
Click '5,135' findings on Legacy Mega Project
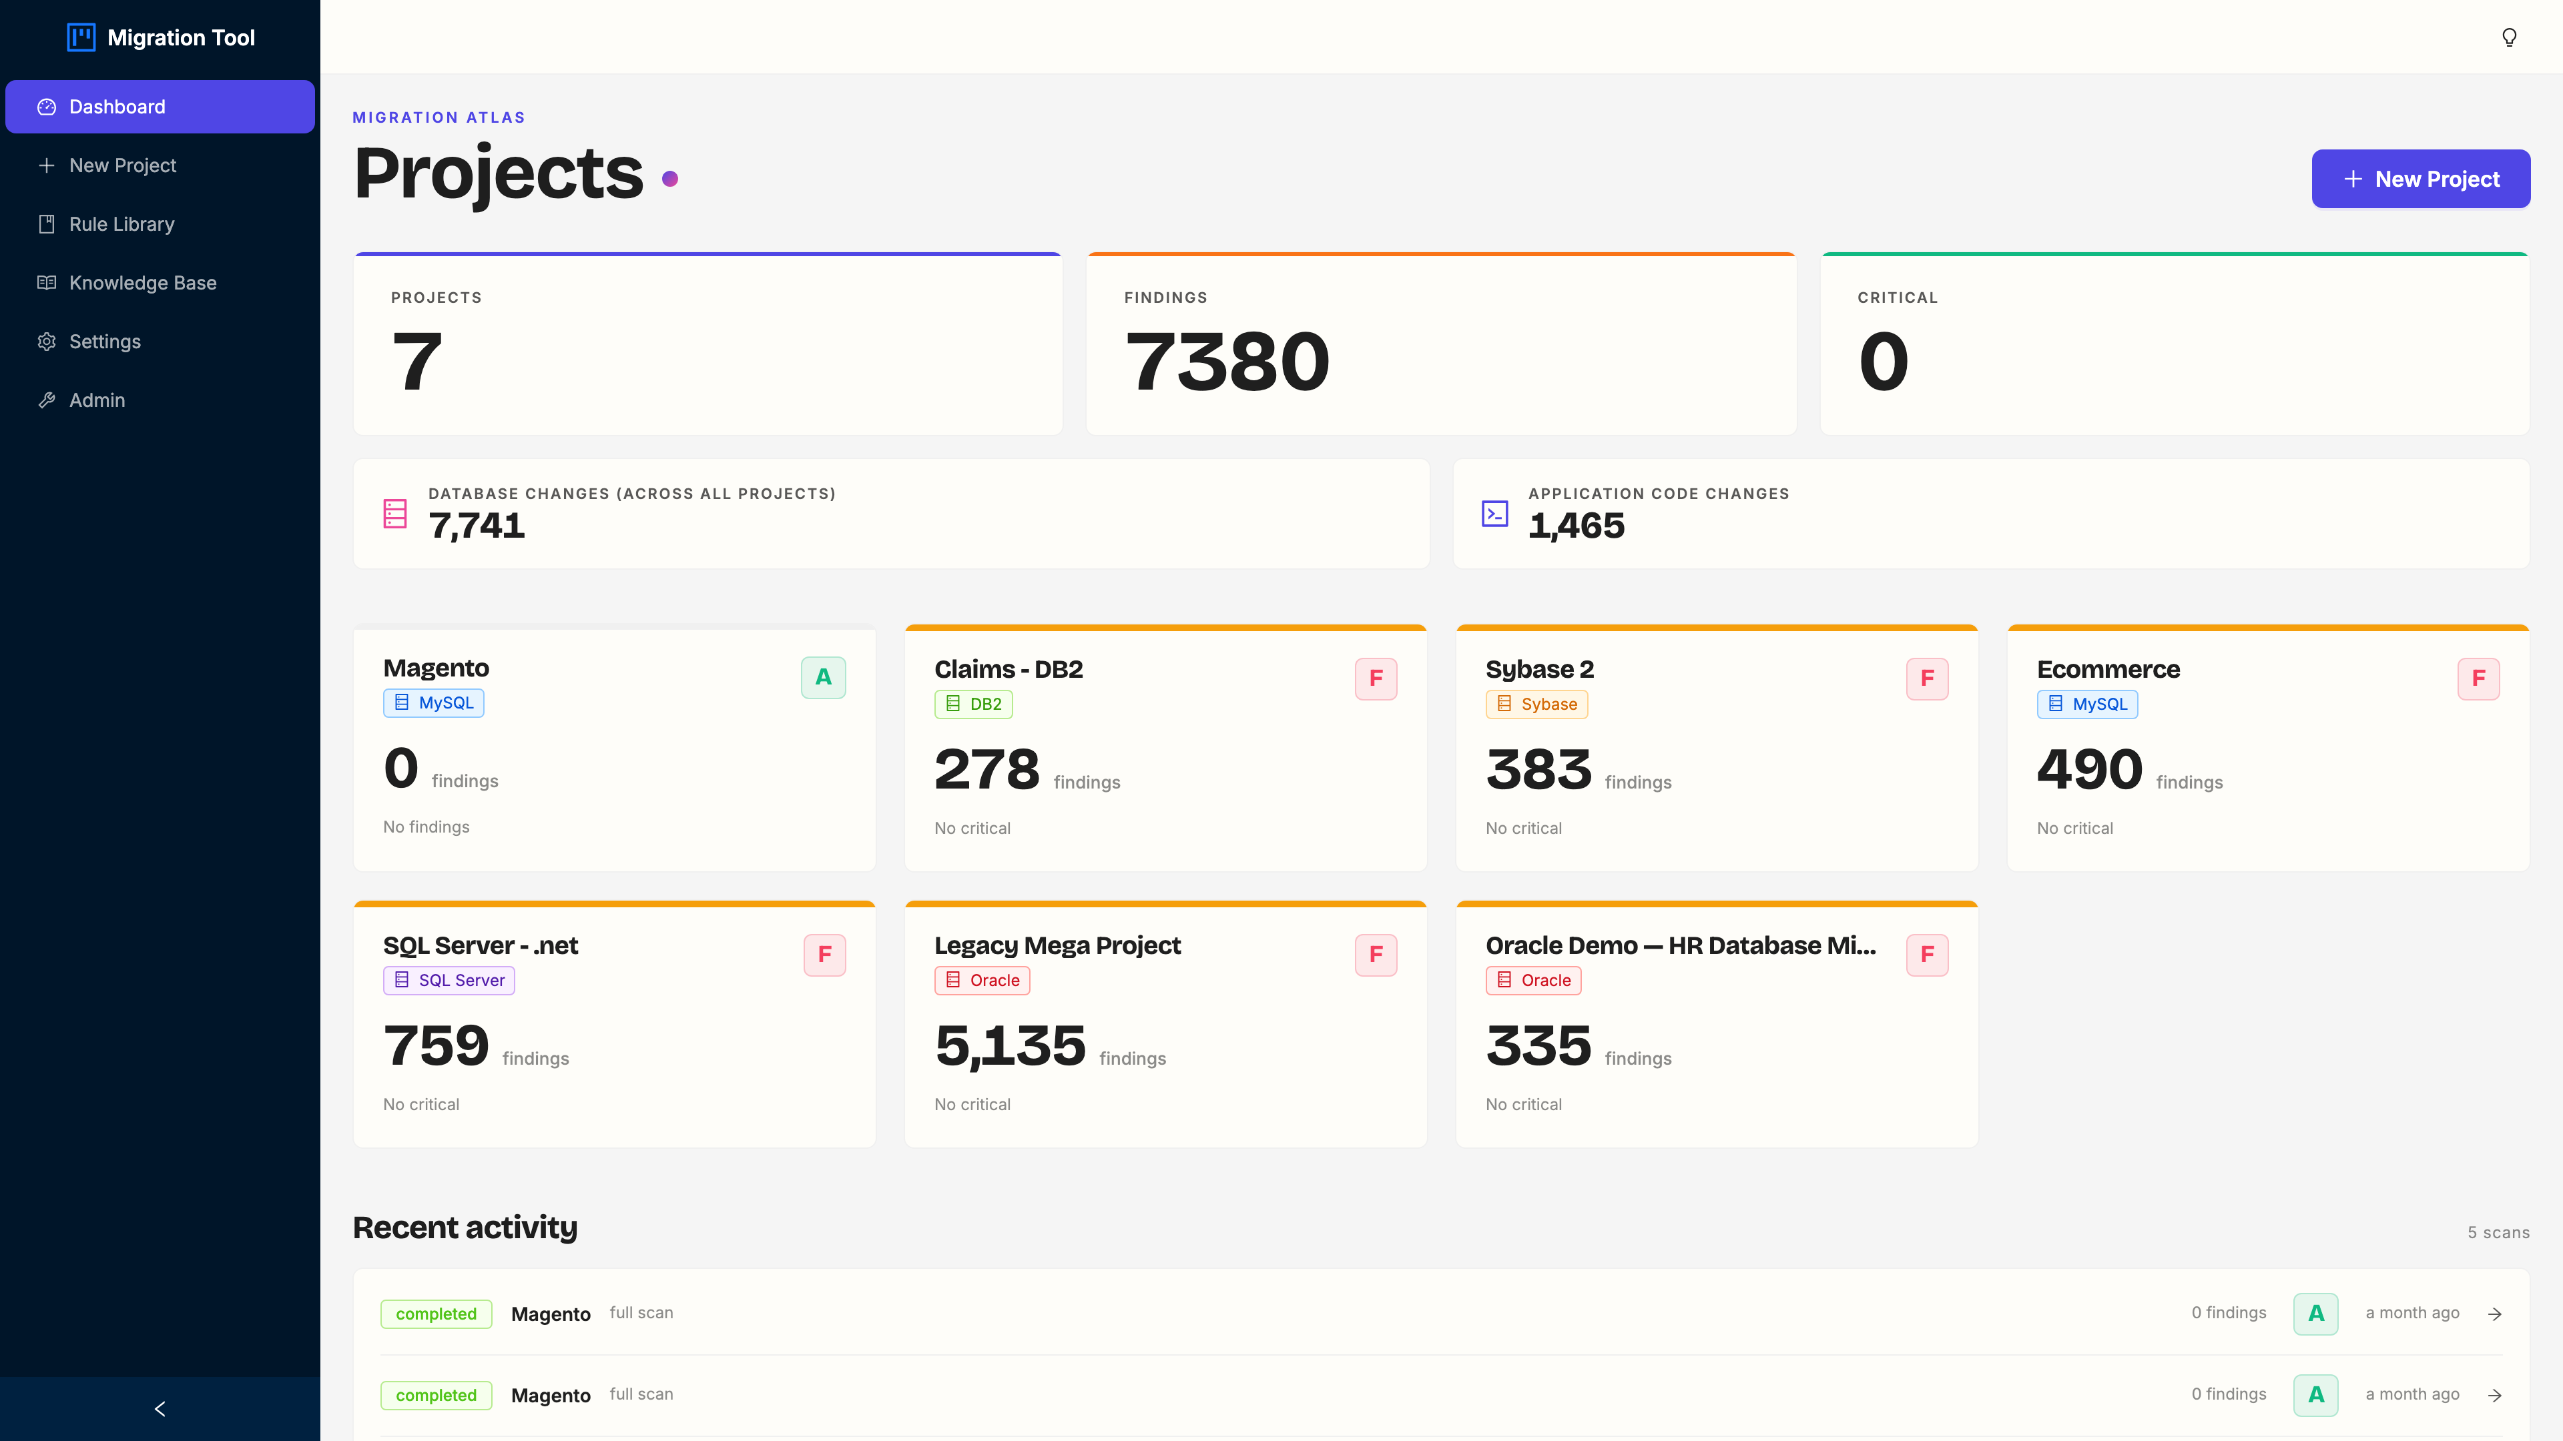pyautogui.click(x=1010, y=1046)
